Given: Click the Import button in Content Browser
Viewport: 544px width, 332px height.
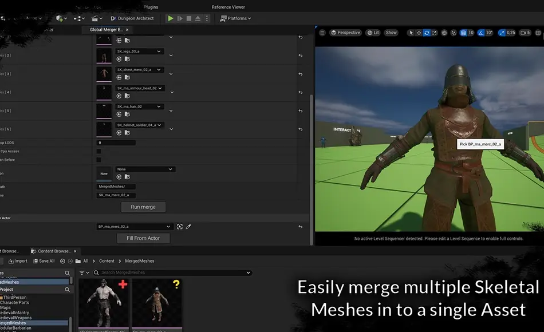Looking at the screenshot, I should (x=18, y=261).
